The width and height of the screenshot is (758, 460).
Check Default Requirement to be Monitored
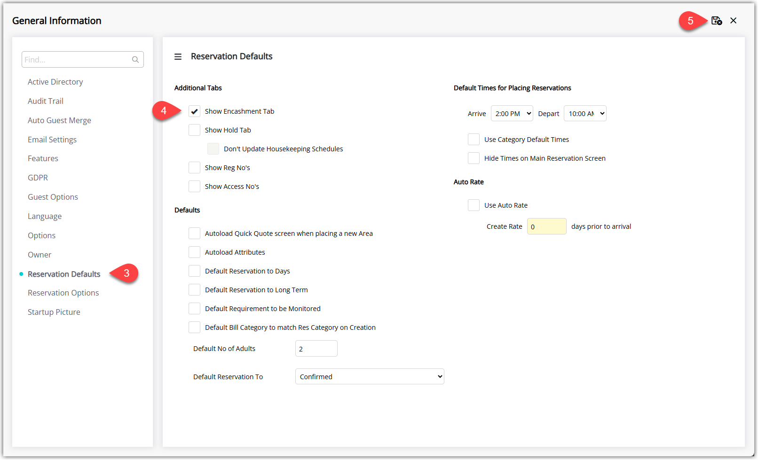[195, 309]
